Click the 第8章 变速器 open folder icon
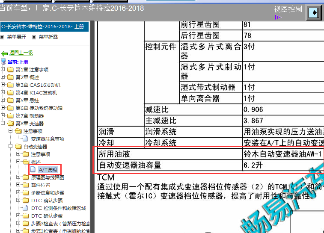The width and height of the screenshot is (324, 233). tap(11, 123)
